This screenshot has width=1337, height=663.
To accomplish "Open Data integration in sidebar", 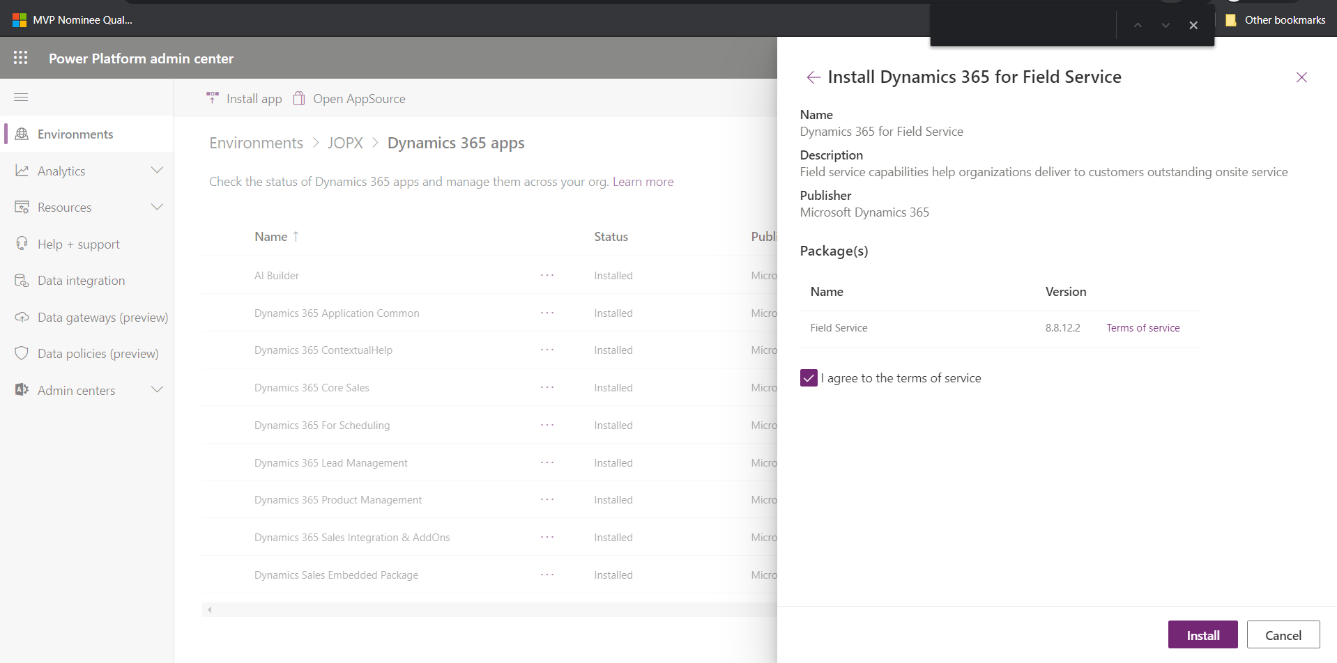I will coord(87,280).
